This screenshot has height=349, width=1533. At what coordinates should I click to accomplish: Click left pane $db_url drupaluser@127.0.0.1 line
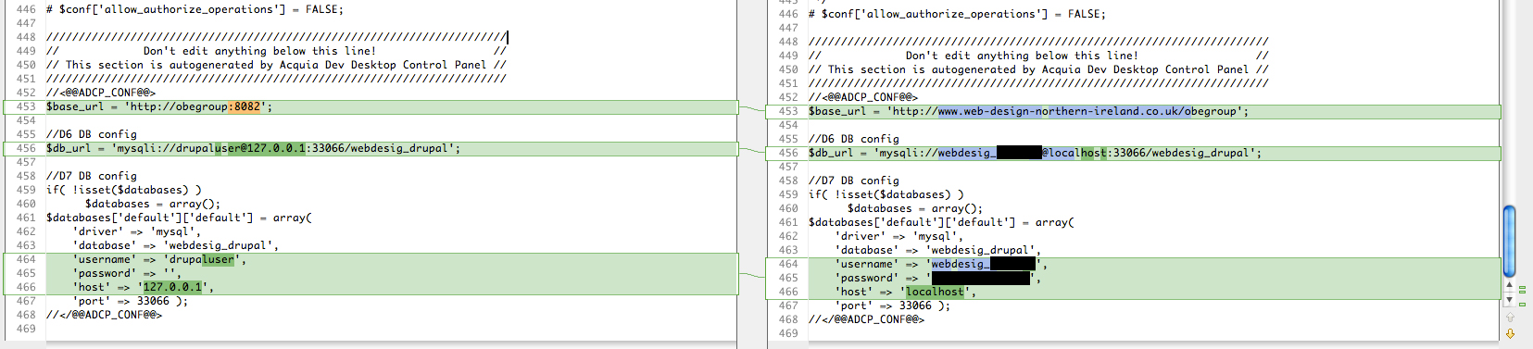tap(253, 148)
